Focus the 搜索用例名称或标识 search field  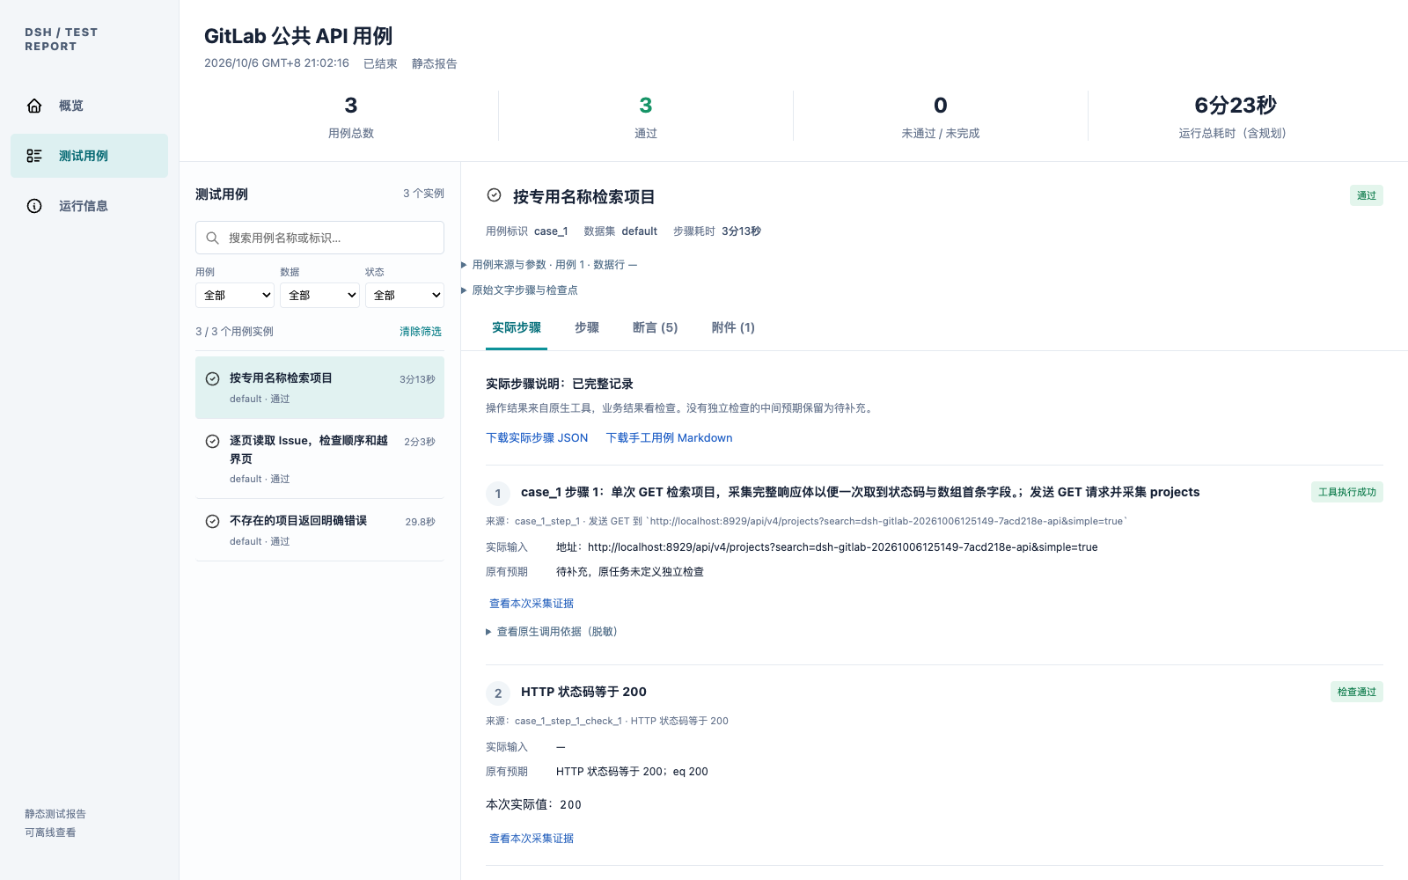[x=319, y=238]
